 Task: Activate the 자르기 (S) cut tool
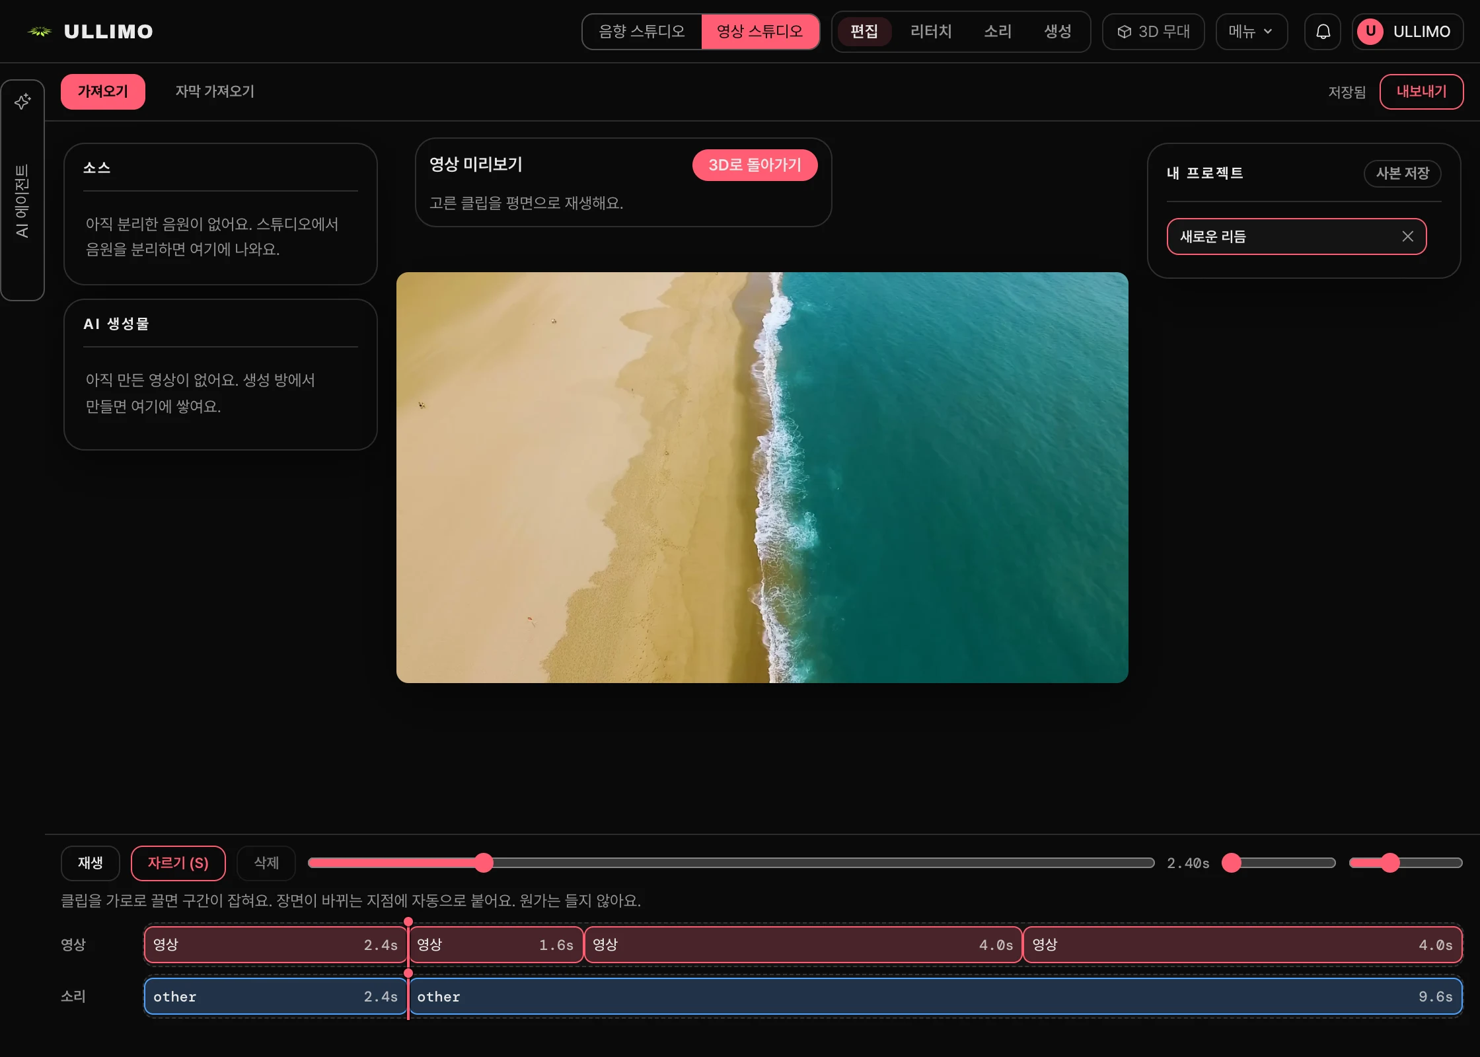pos(178,863)
